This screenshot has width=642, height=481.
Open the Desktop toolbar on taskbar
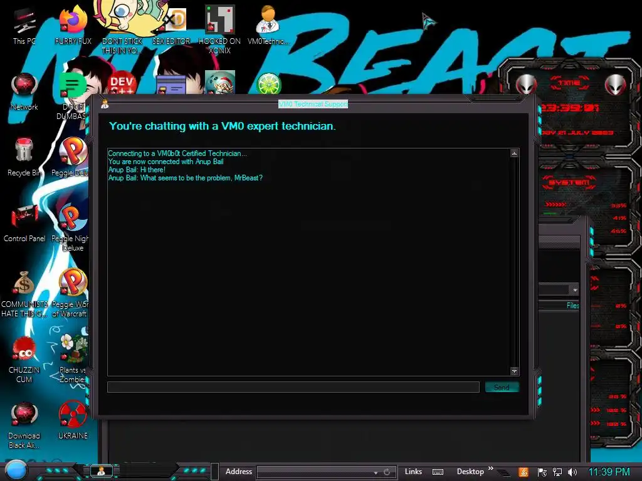pos(470,472)
